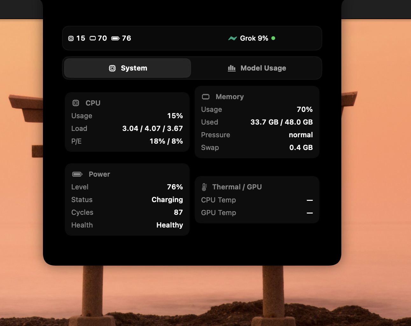Click the bar chart icon in Model Usage tab
Screen dimensions: 411x326
tap(232, 68)
